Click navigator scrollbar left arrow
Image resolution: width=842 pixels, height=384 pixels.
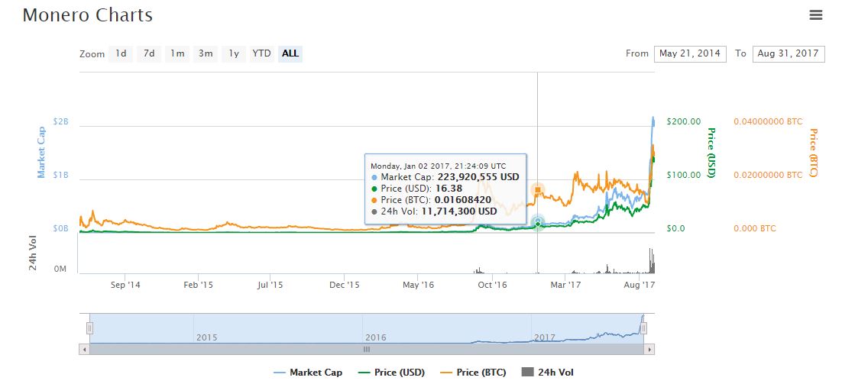click(x=83, y=349)
